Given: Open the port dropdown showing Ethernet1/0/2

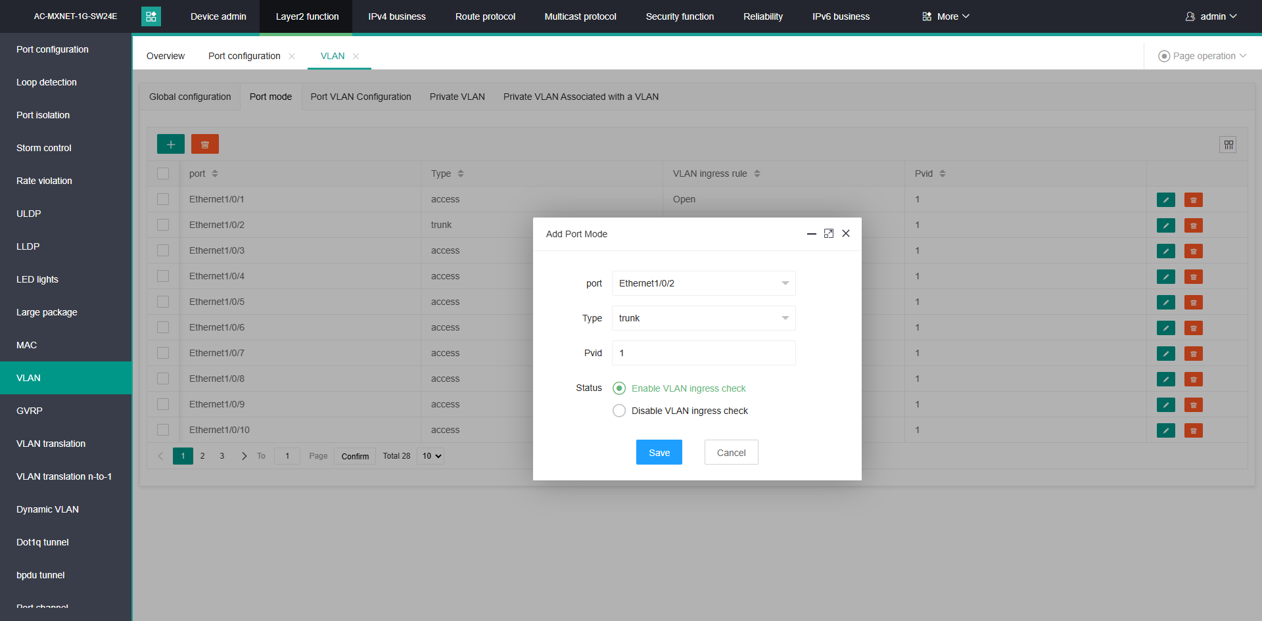Looking at the screenshot, I should [703, 283].
